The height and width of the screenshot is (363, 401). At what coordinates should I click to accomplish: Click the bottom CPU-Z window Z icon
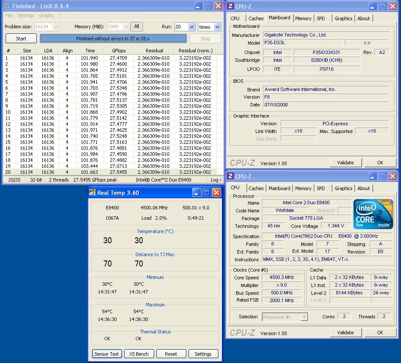(230, 176)
